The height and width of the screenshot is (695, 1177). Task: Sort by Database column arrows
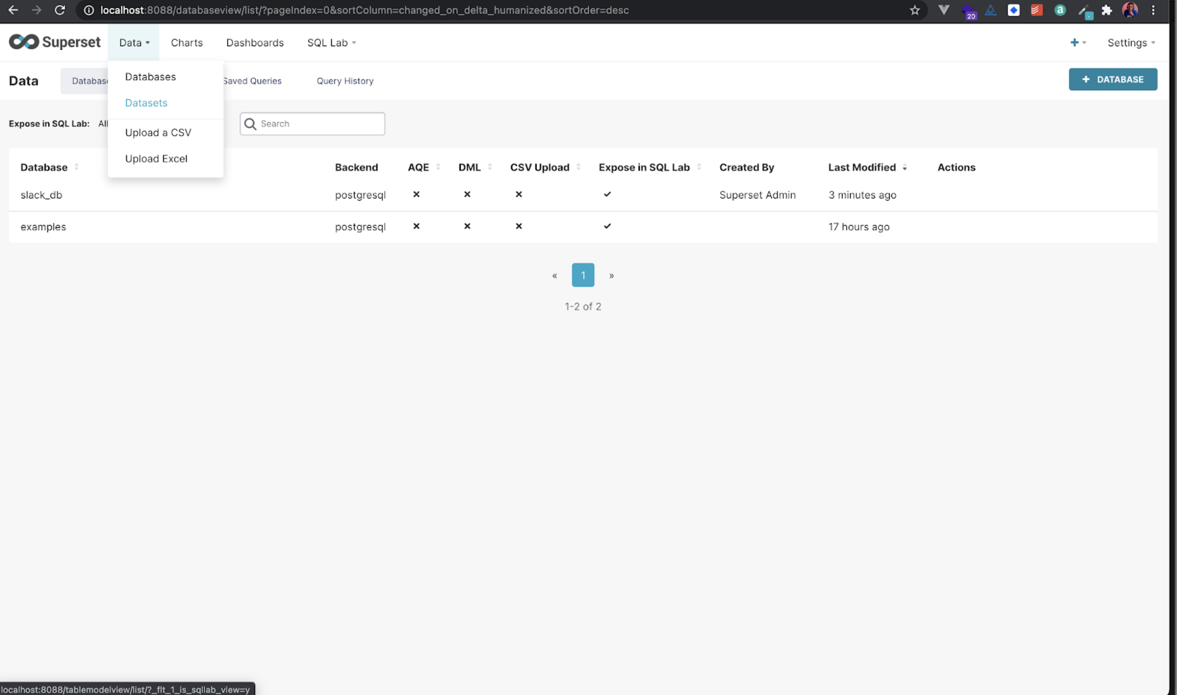coord(76,167)
